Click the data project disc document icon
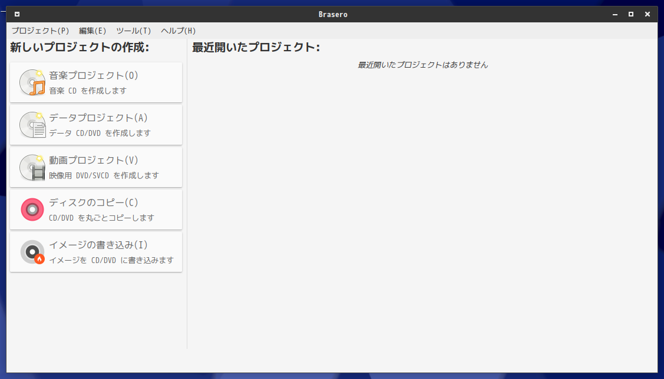This screenshot has width=664, height=379. point(32,125)
